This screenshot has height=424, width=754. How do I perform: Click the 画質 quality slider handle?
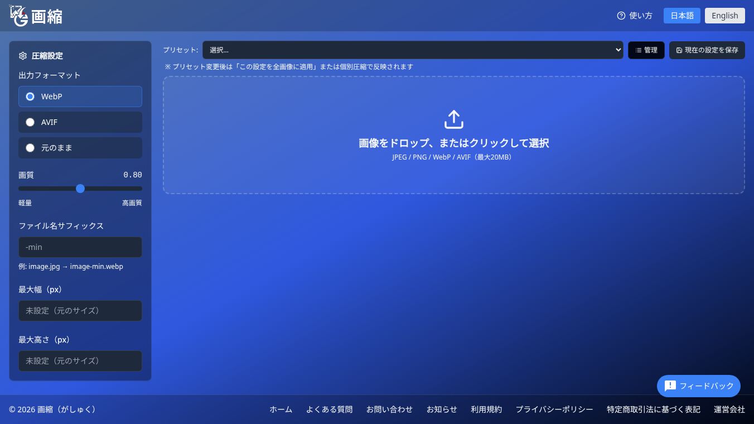(80, 189)
